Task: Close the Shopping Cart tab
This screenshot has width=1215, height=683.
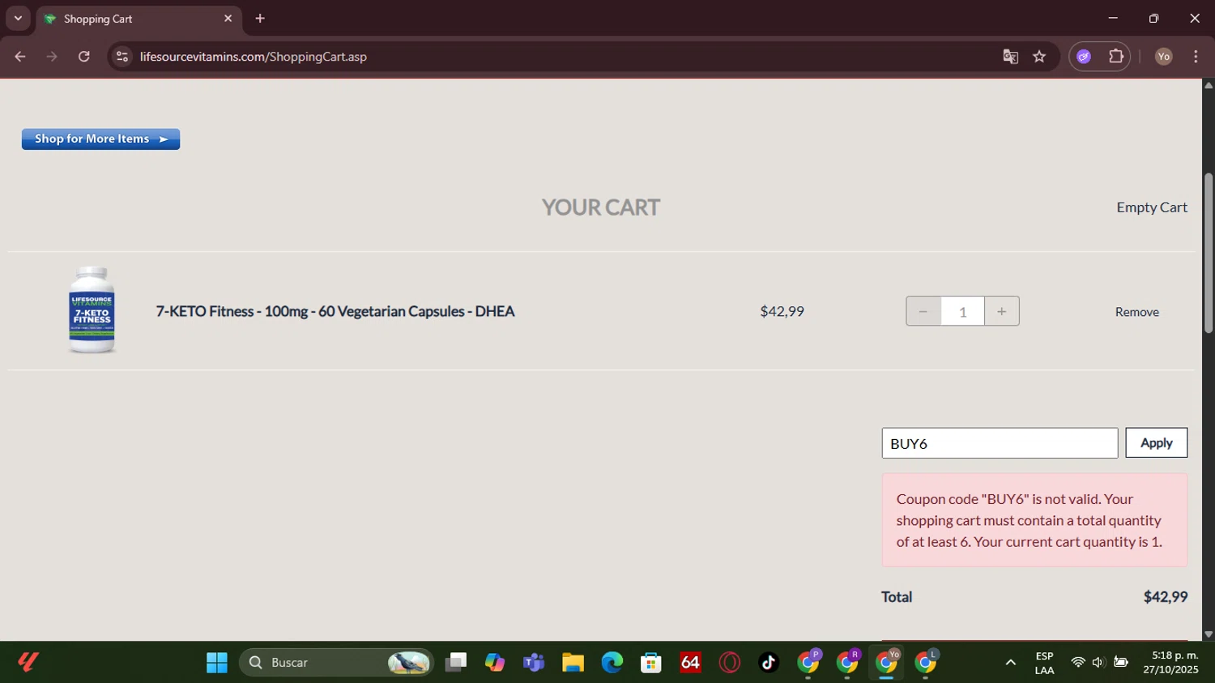Action: point(228,19)
